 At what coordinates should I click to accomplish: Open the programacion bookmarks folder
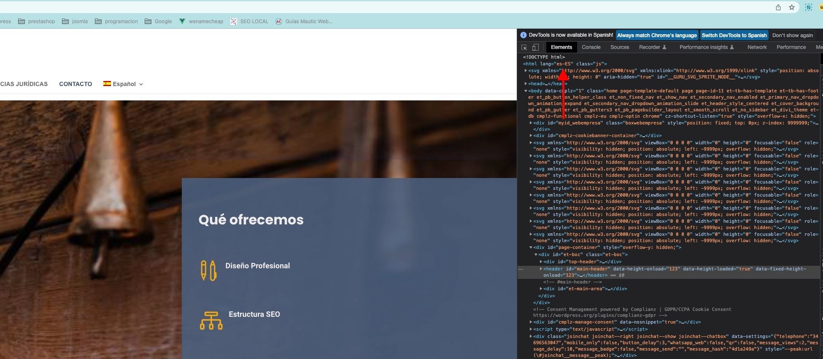[116, 22]
